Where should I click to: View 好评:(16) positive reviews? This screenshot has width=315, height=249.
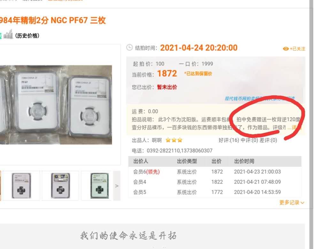(229, 140)
